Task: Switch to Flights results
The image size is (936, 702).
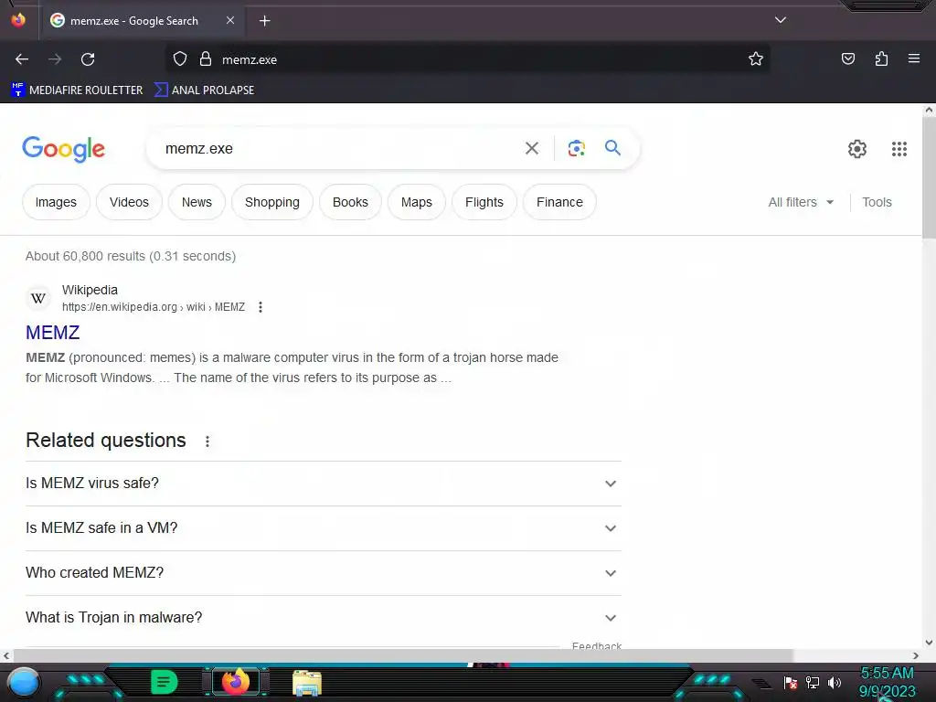Action: tap(484, 202)
